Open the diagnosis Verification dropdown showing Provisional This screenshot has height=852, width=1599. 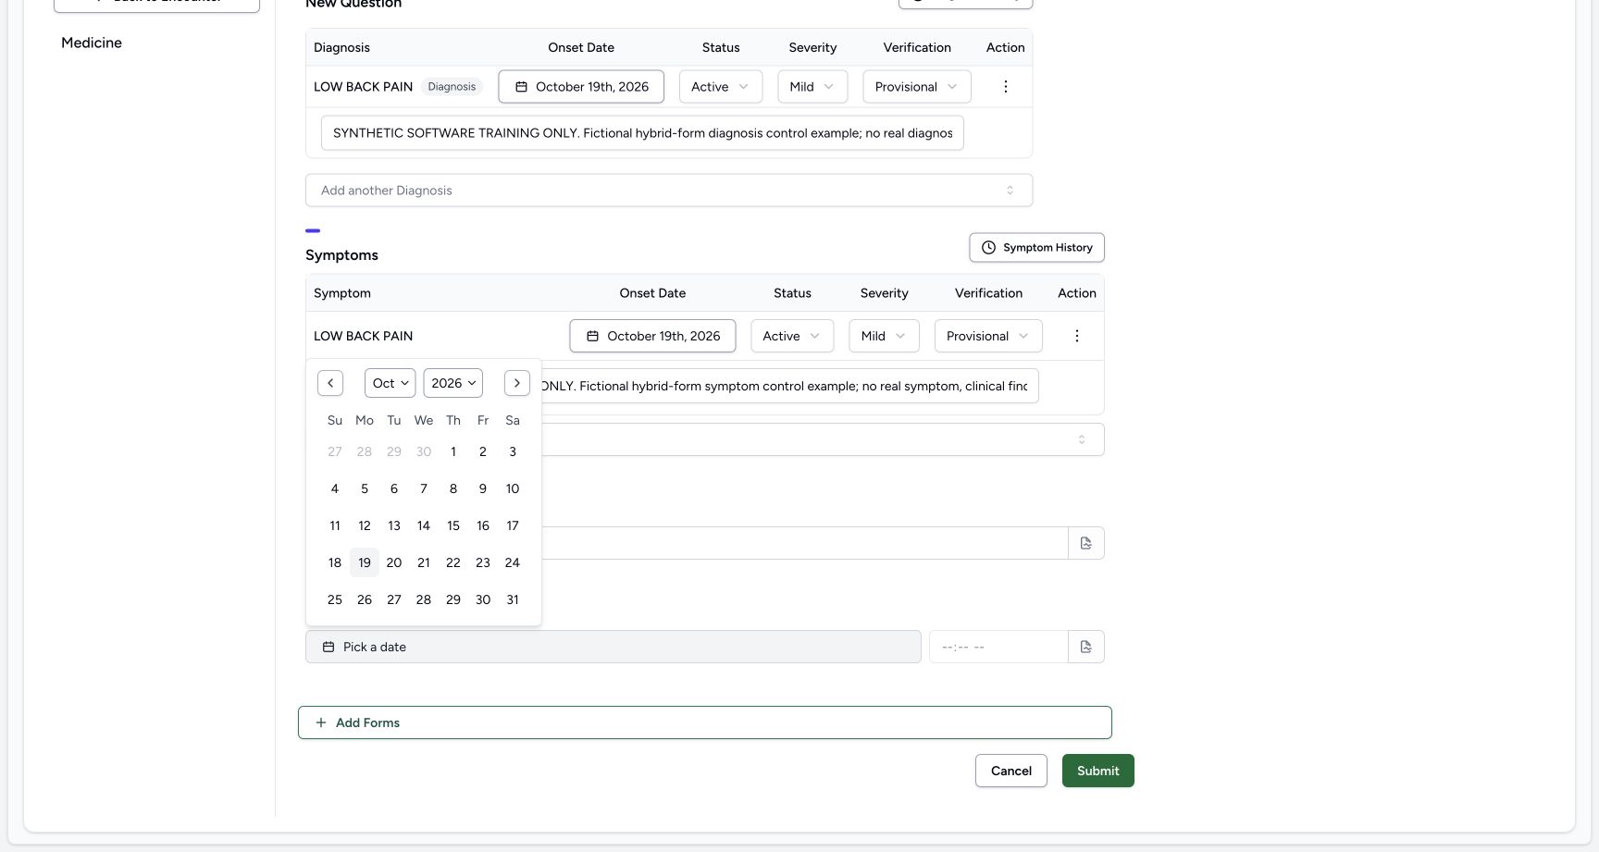pos(917,87)
